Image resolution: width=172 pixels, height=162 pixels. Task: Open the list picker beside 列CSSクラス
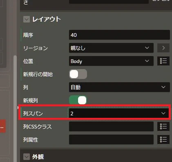[x=163, y=126]
